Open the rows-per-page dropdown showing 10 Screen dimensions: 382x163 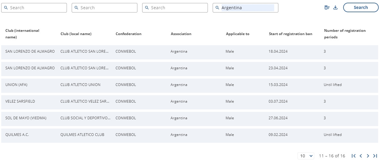[x=306, y=156]
